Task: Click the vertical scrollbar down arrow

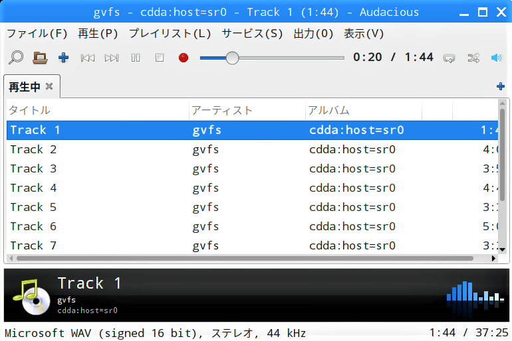Action: 502,250
